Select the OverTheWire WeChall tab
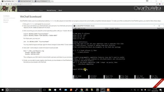 [x=9, y=1]
